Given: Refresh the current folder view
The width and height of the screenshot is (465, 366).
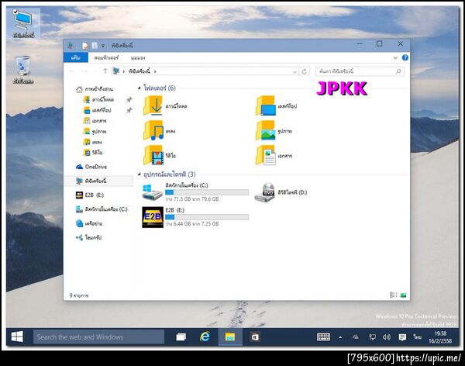Looking at the screenshot, I should (x=305, y=71).
